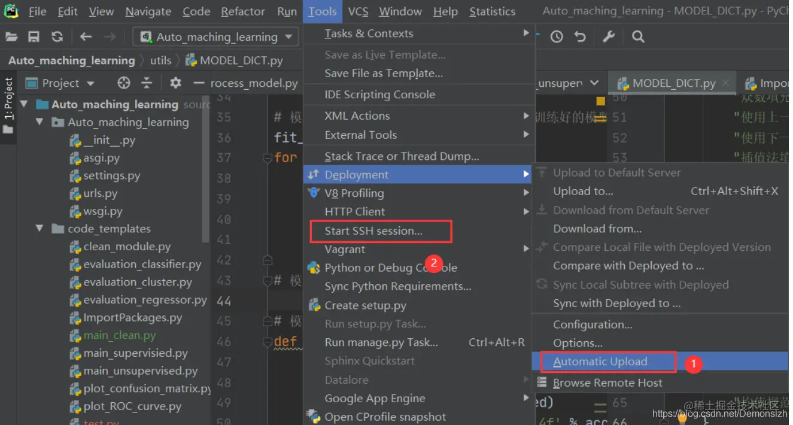The height and width of the screenshot is (425, 793).
Task: Choose Run manage.py Task
Action: (419, 342)
